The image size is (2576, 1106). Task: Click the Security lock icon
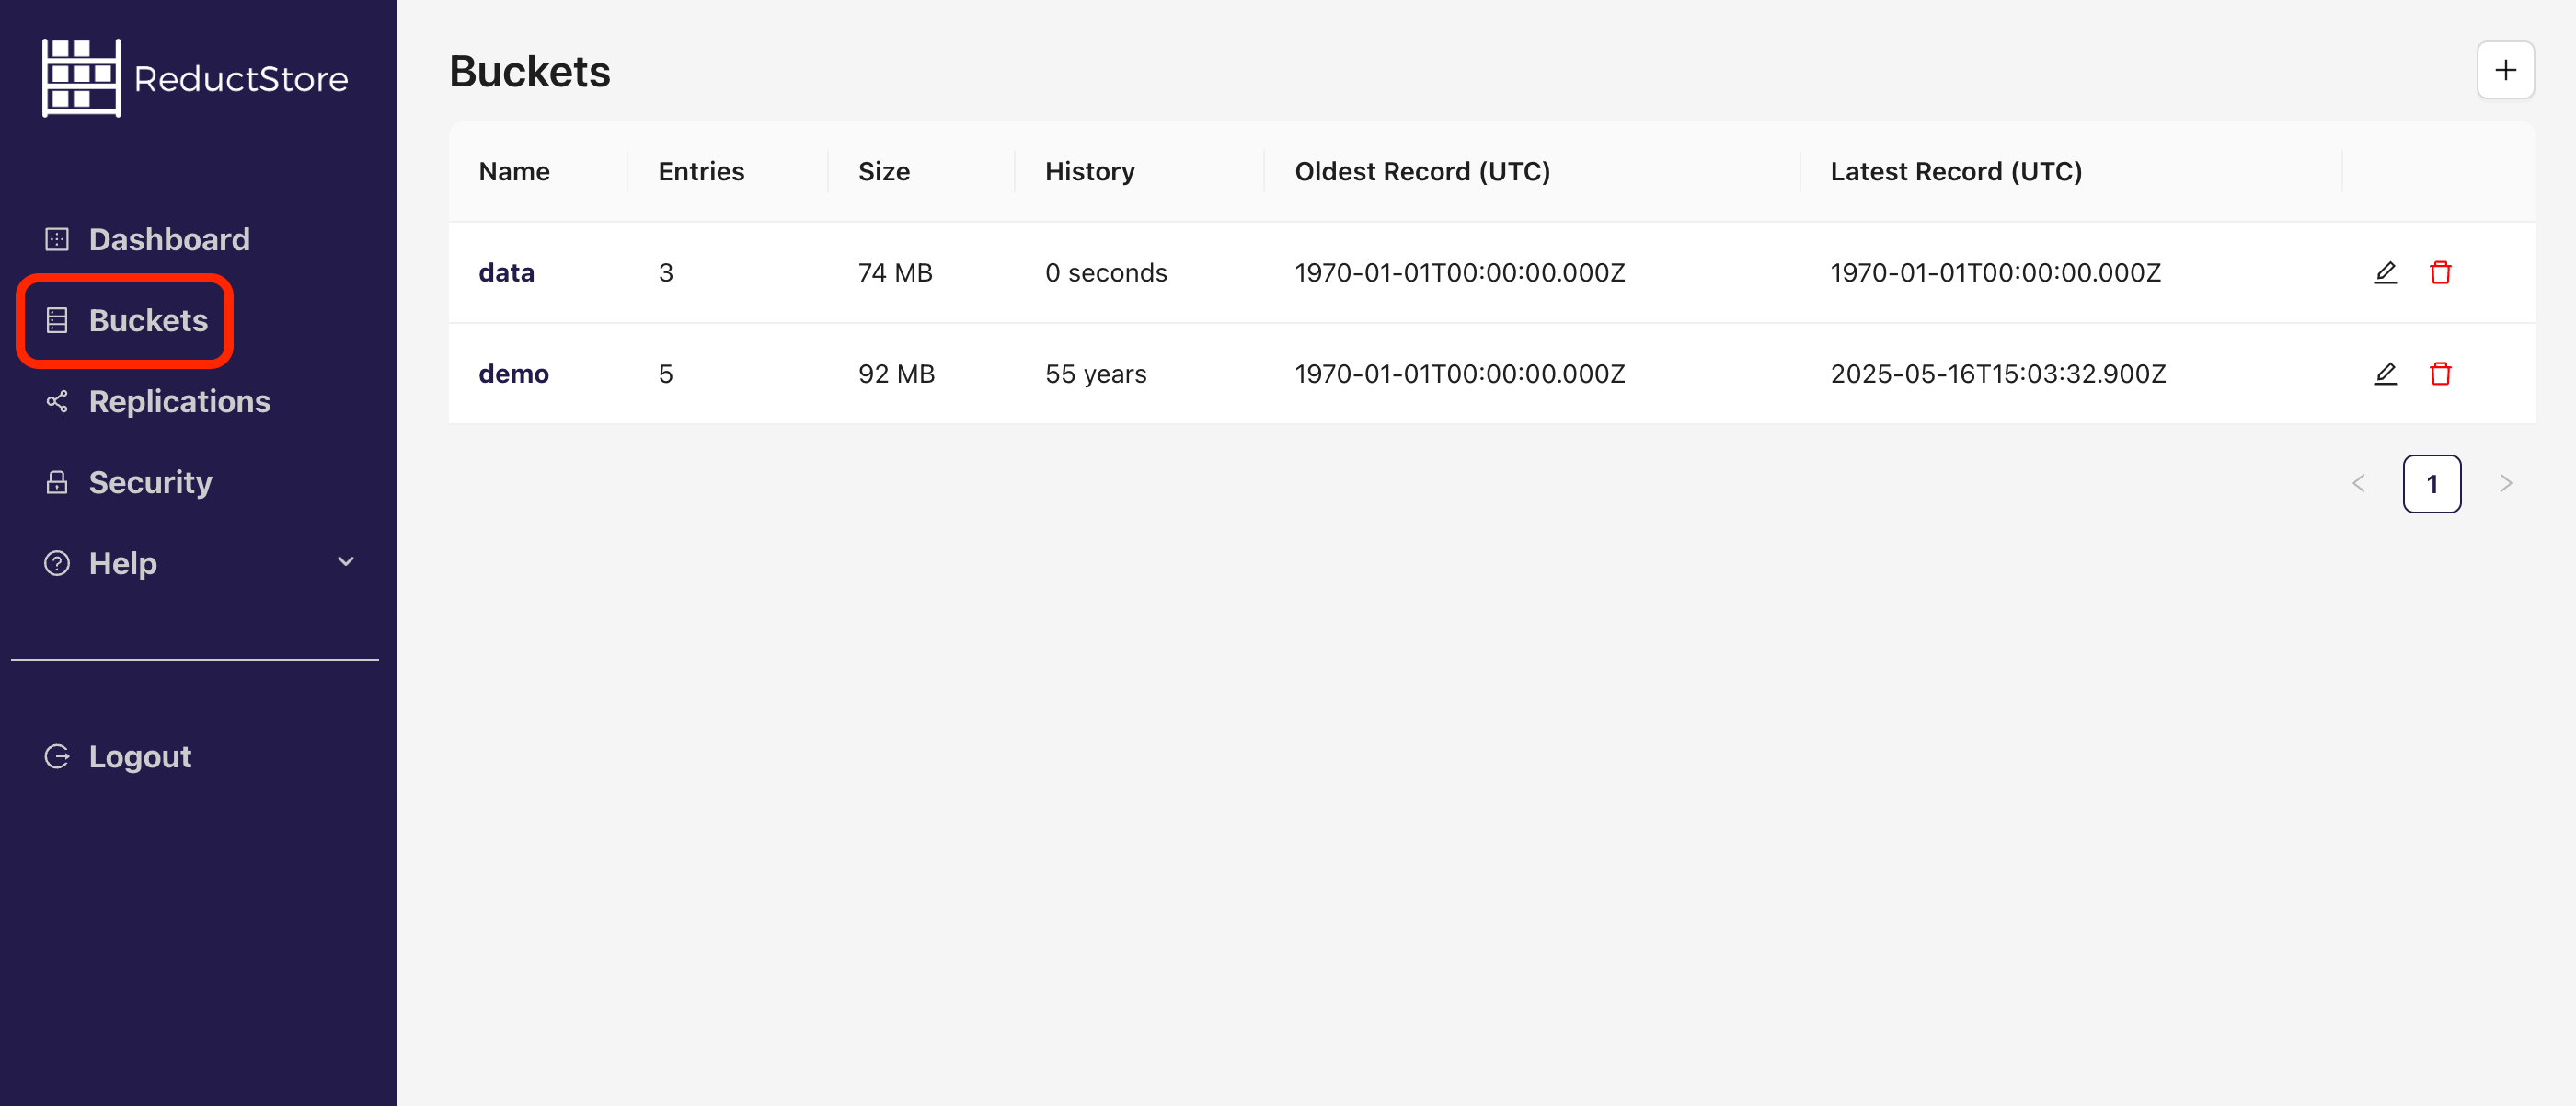[x=56, y=481]
